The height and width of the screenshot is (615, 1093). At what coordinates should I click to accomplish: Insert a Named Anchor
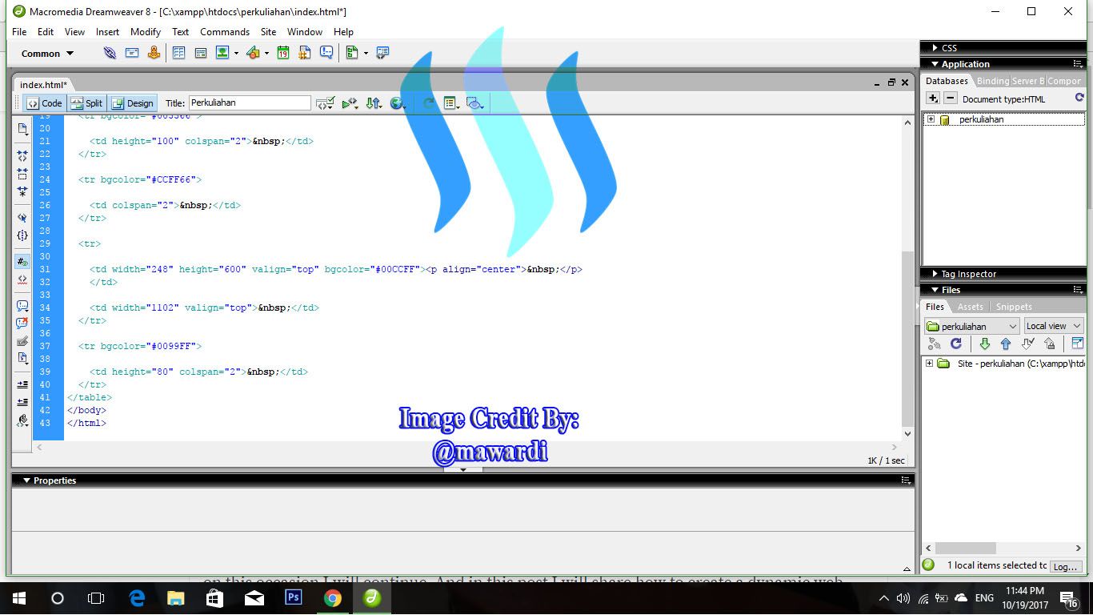click(154, 53)
